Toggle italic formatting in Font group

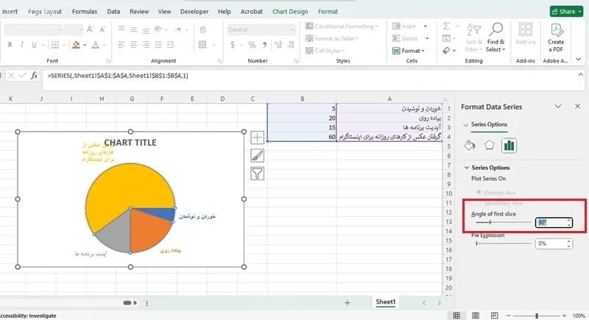click(21, 45)
